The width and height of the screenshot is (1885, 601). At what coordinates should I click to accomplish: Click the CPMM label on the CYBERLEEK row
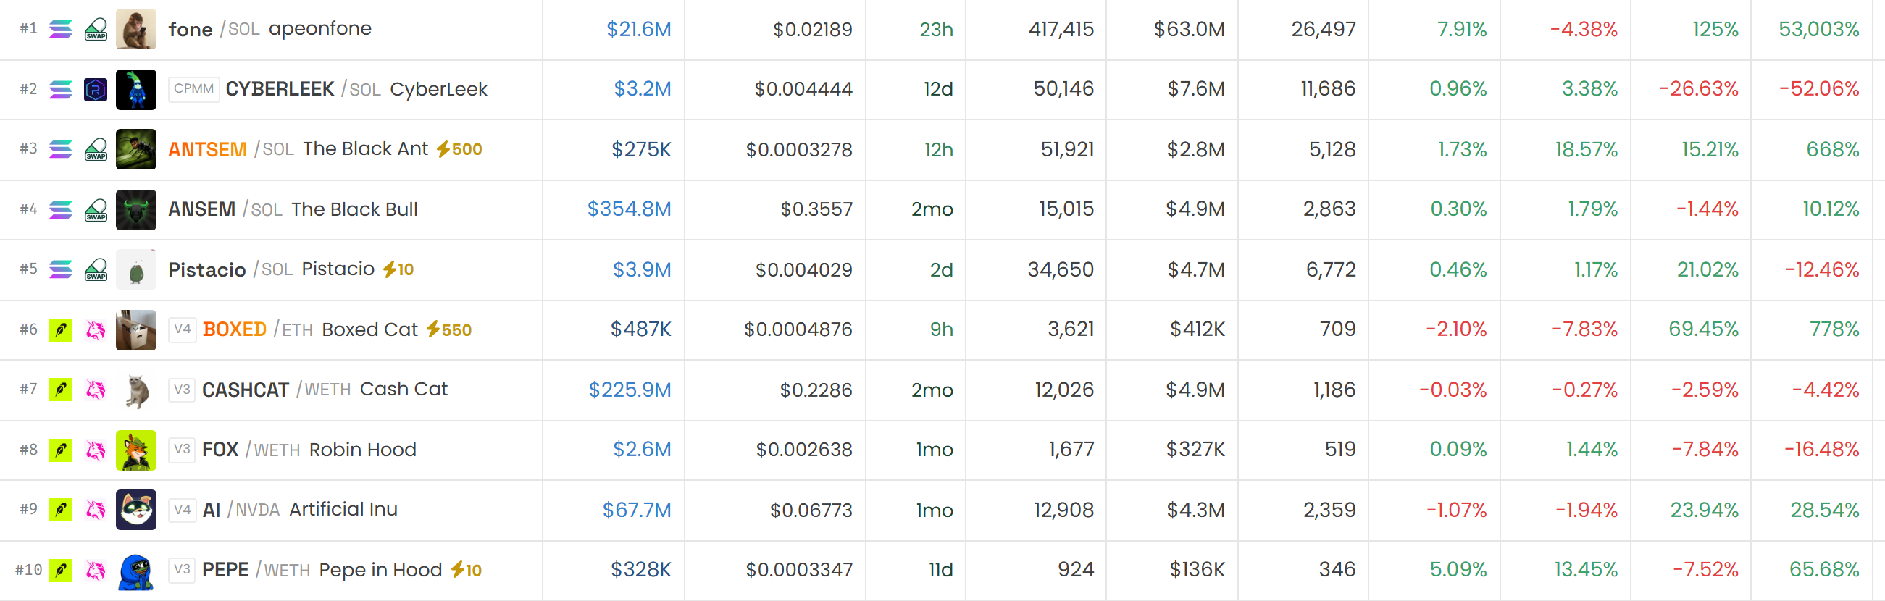[194, 89]
